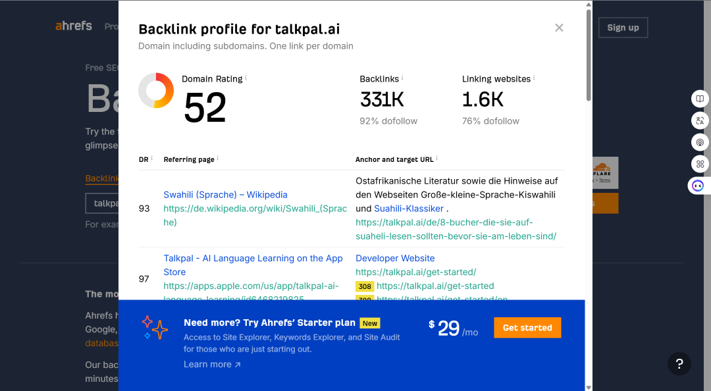Open the talkpal.ai/de/8-bucher target URL
The height and width of the screenshot is (391, 711).
tap(456, 229)
